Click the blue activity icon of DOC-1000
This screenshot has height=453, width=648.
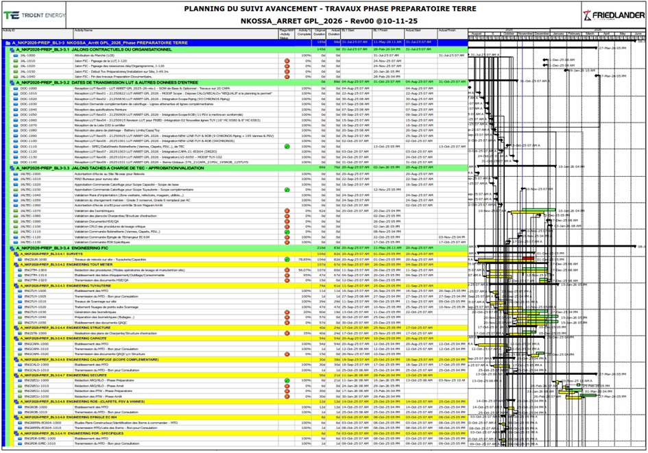16,88
